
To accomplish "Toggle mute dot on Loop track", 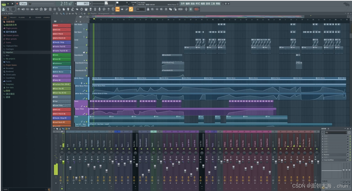I will [87, 45].
